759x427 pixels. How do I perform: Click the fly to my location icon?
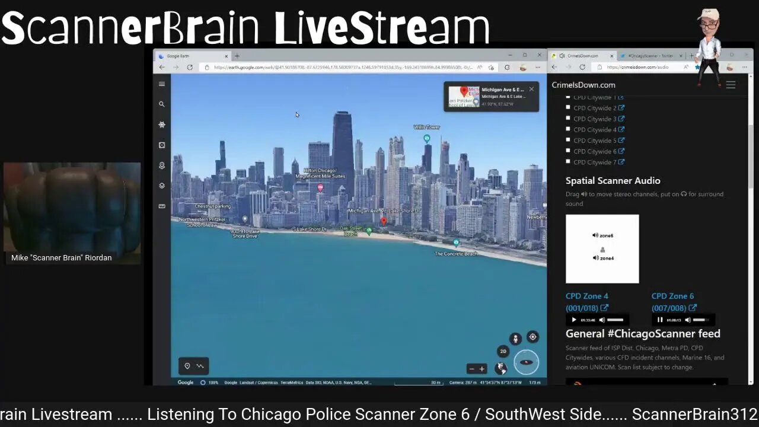point(532,337)
